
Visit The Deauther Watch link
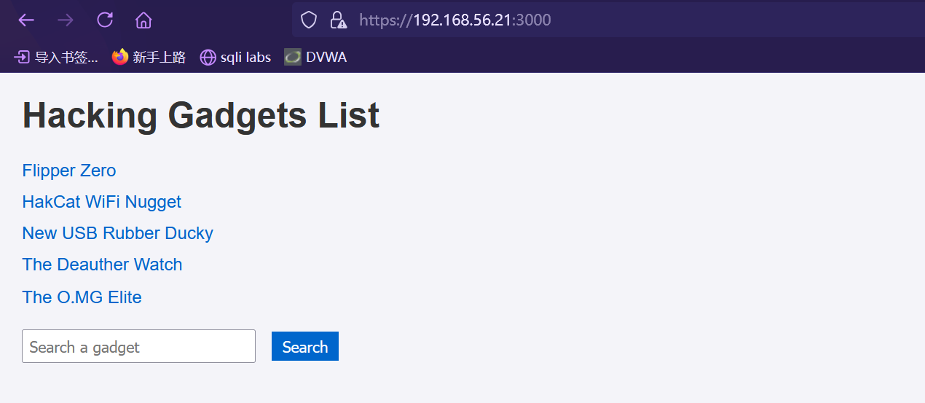[103, 265]
